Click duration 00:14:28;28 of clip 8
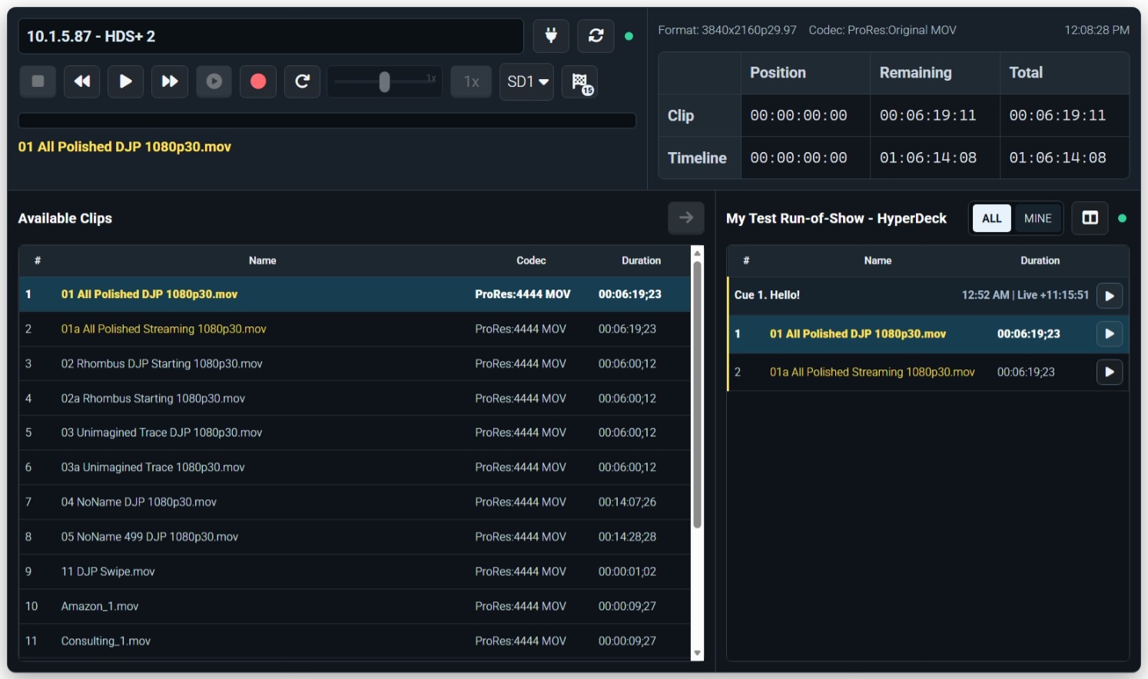The height and width of the screenshot is (679, 1148). (627, 537)
